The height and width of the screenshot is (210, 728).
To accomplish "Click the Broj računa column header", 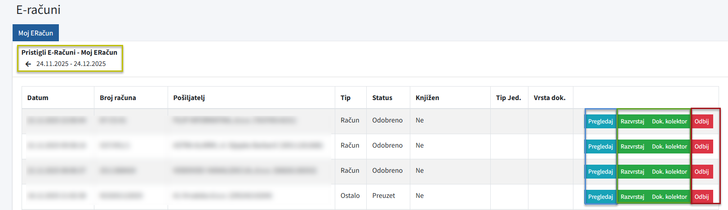I will [x=118, y=98].
